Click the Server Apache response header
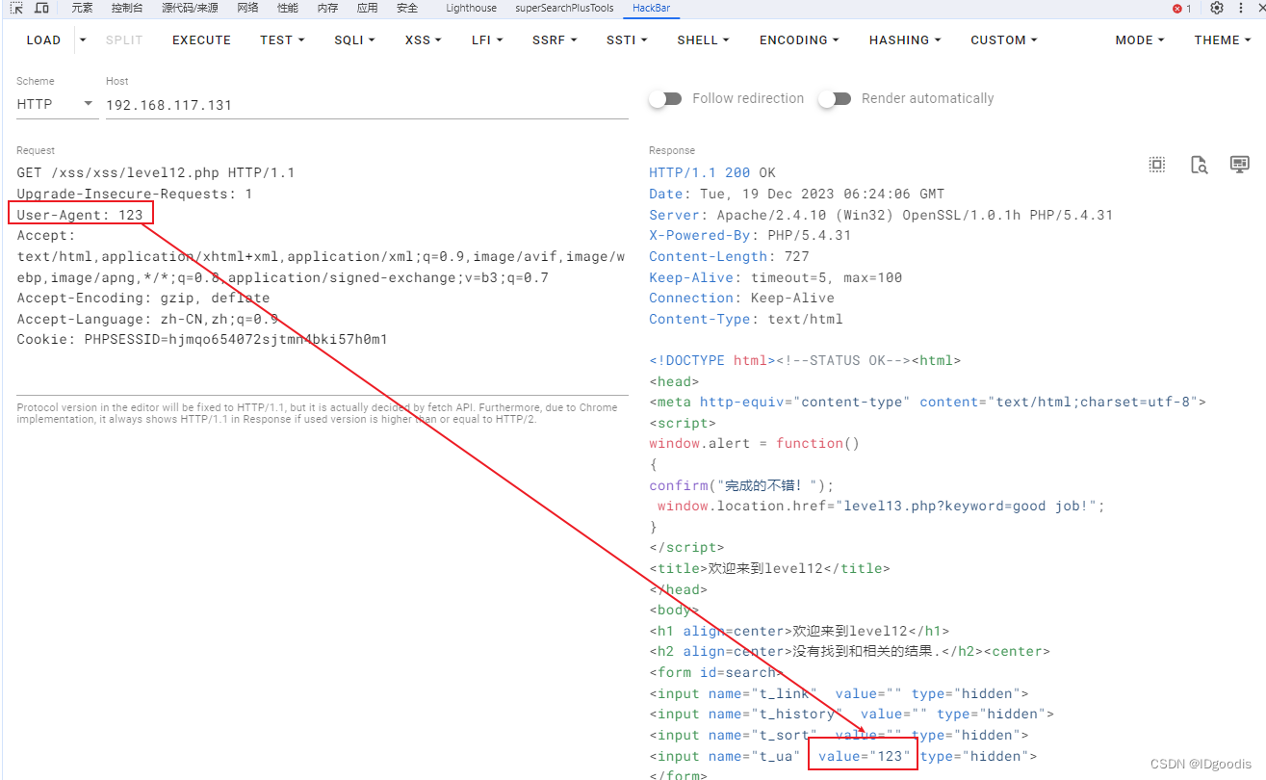Image resolution: width=1266 pixels, height=780 pixels. coord(881,215)
